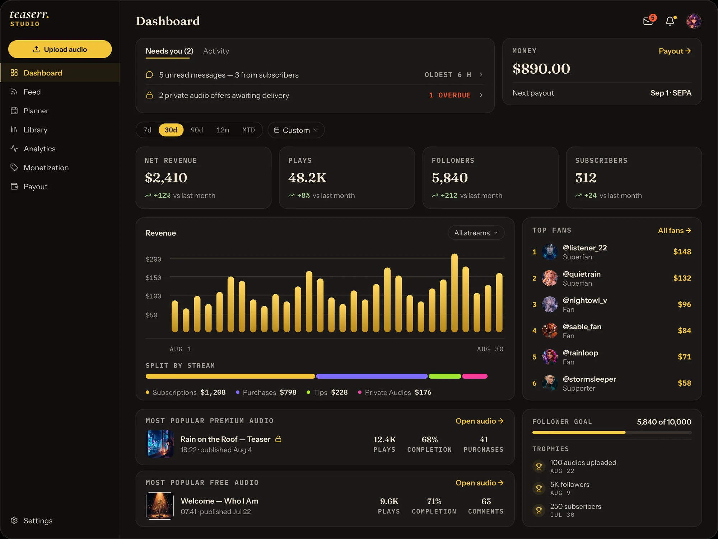Click the purple Purchases split bar segment
The width and height of the screenshot is (718, 539).
coord(372,376)
